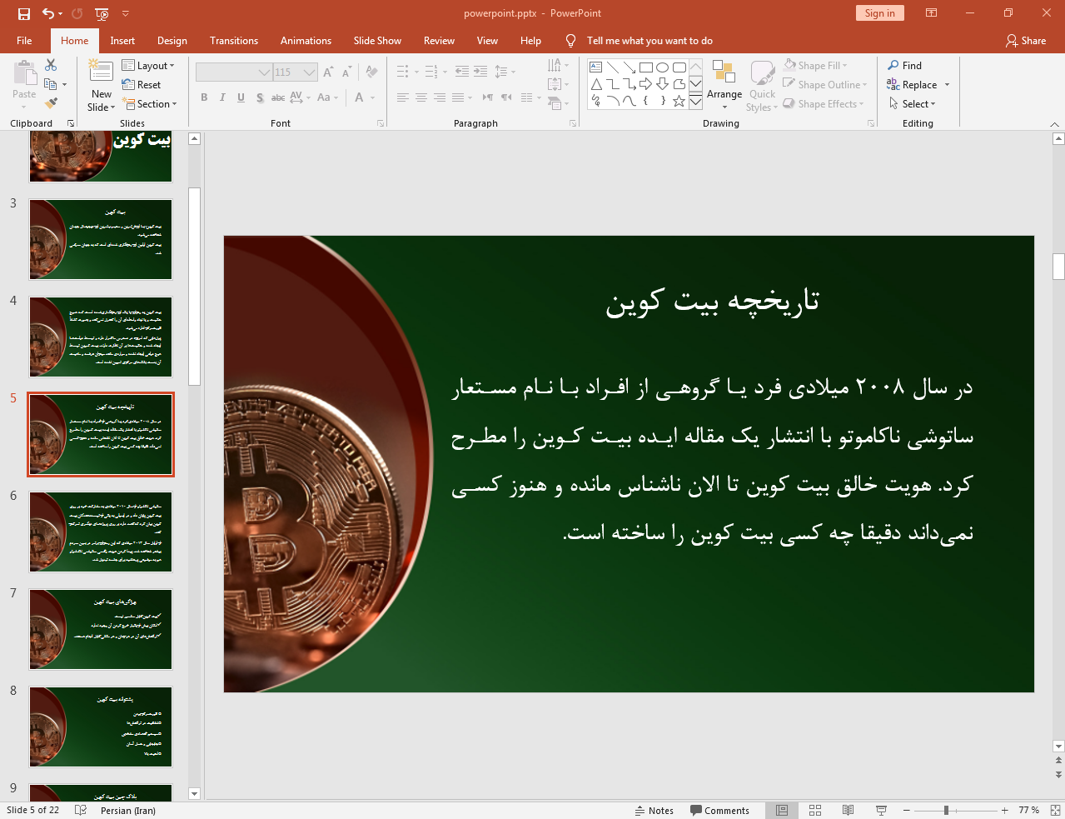Go to the Slide Show tab
The width and height of the screenshot is (1065, 819).
(377, 41)
